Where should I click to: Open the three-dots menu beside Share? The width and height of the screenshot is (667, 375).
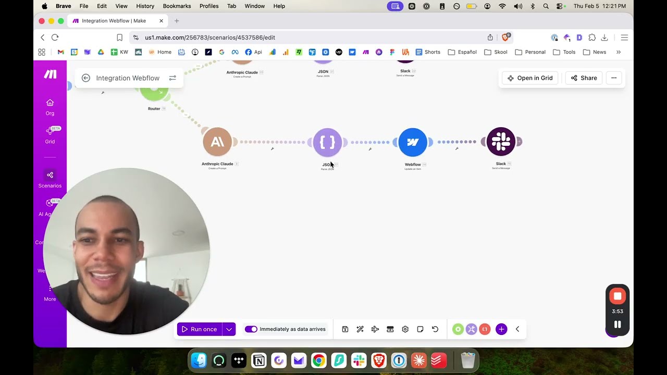[614, 78]
